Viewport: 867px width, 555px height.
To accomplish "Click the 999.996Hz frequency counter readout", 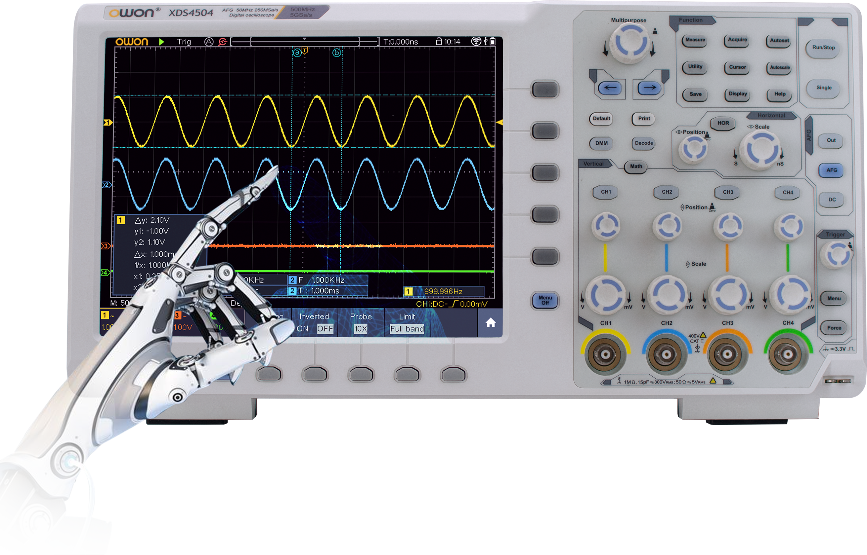I will pyautogui.click(x=443, y=291).
